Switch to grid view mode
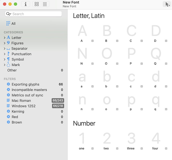This screenshot has width=172, height=160. (37, 4)
